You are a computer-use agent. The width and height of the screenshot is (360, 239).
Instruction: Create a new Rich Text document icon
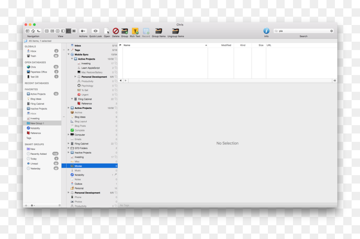point(135,31)
